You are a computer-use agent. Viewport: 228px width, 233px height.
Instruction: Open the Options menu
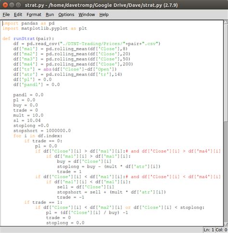(x=66, y=14)
